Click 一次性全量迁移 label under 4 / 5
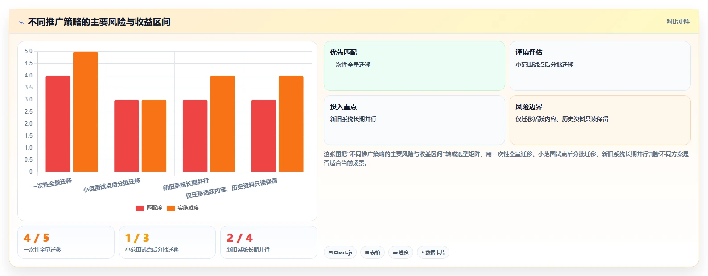The height and width of the screenshot is (276, 708). 42,250
